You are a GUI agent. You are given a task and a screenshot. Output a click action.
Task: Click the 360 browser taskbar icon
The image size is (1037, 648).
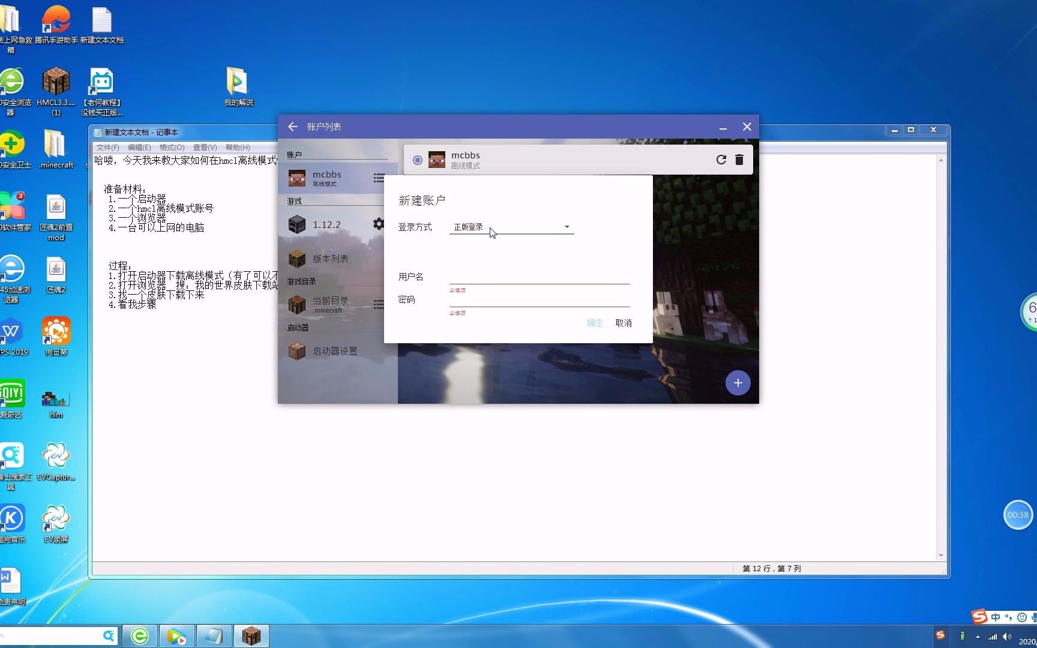140,636
